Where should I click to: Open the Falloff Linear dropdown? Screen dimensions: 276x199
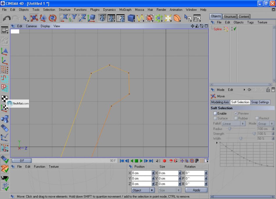tap(233, 124)
